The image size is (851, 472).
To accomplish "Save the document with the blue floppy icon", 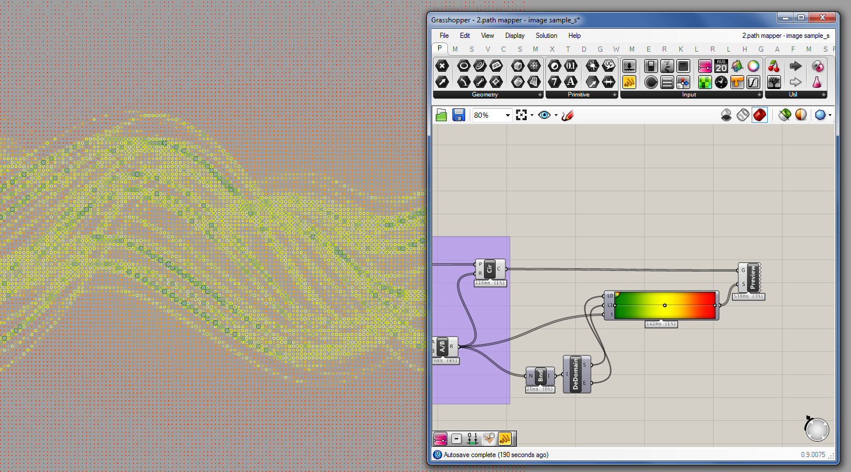I will tap(458, 115).
